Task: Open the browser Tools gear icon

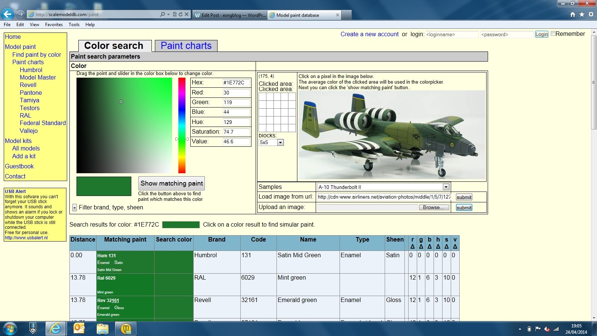Action: pyautogui.click(x=591, y=15)
